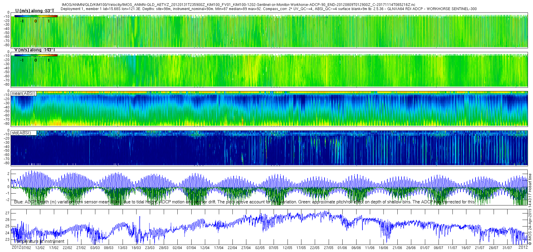Click the '26/06' date tick label

pos(411,248)
